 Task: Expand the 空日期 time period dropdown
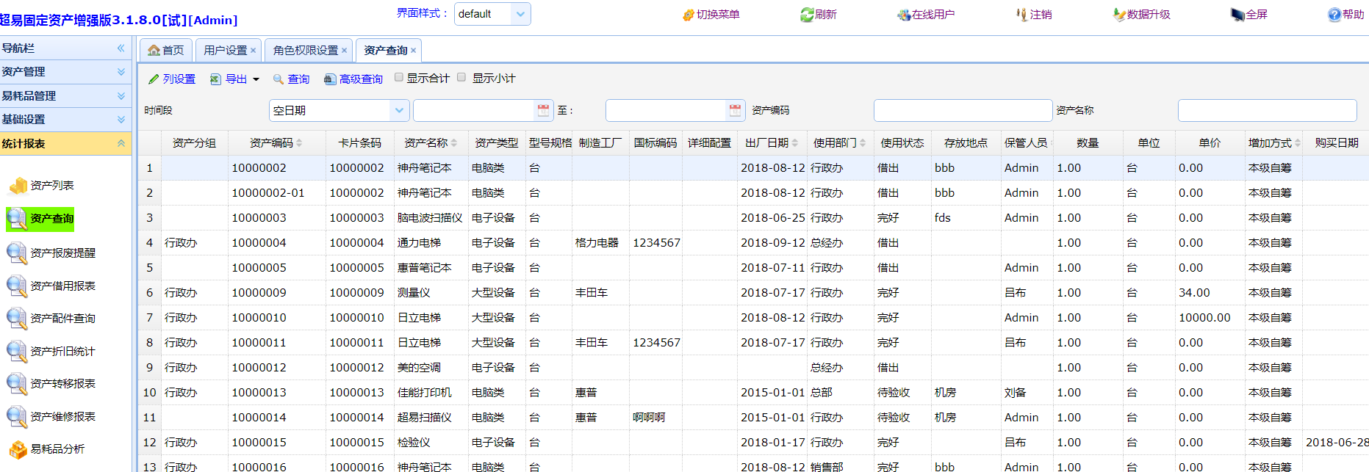(399, 110)
